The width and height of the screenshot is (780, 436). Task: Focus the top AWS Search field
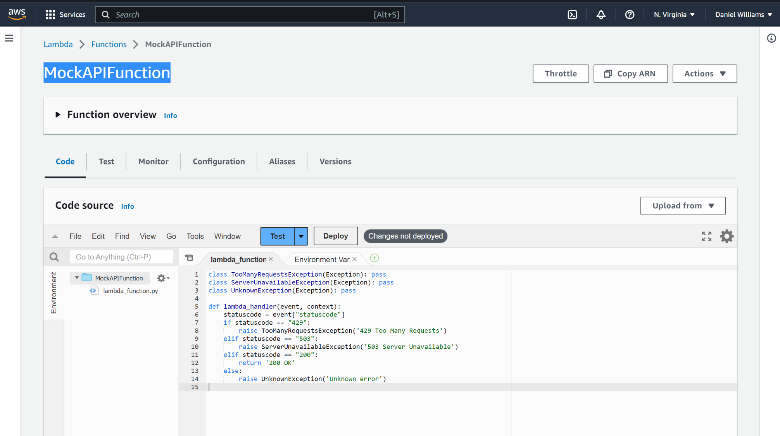click(x=250, y=15)
